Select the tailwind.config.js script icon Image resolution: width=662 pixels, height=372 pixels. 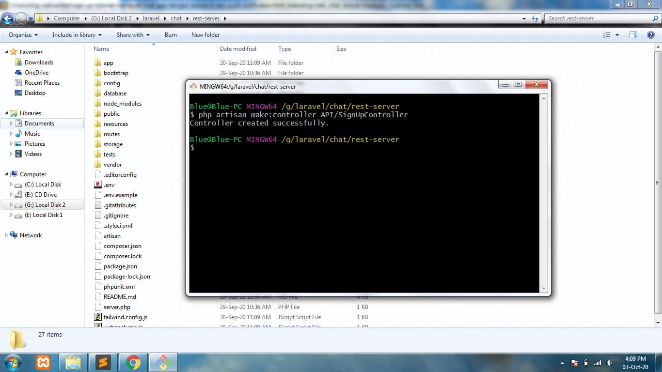tap(97, 317)
